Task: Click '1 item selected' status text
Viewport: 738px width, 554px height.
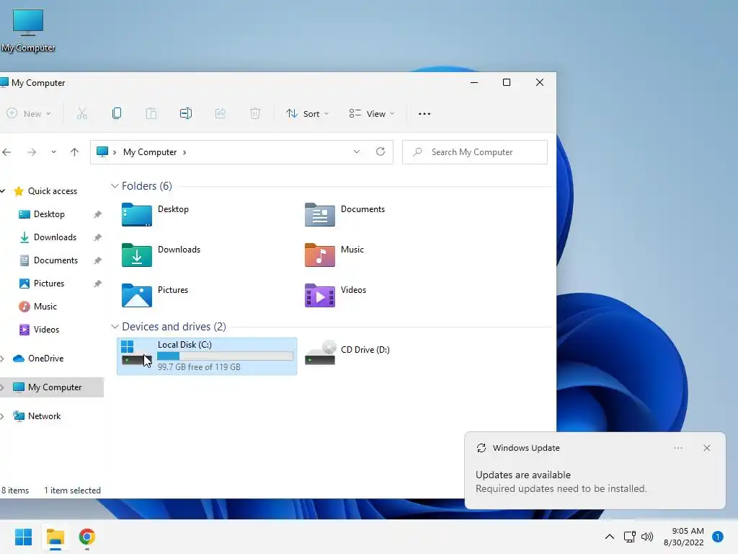Action: coord(73,491)
